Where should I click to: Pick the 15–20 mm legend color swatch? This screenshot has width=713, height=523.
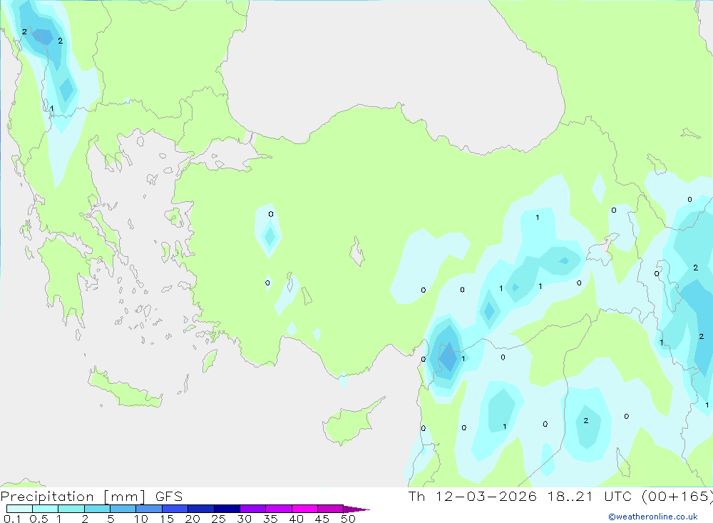coord(175,509)
